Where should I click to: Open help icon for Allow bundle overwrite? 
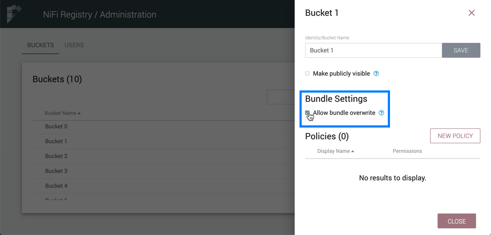[x=381, y=113]
